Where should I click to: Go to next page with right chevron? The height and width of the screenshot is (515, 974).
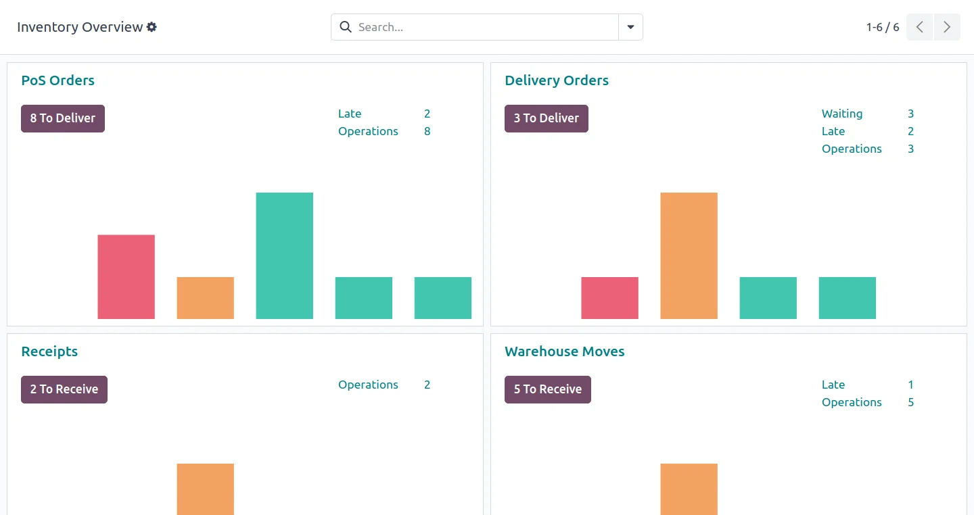[947, 27]
